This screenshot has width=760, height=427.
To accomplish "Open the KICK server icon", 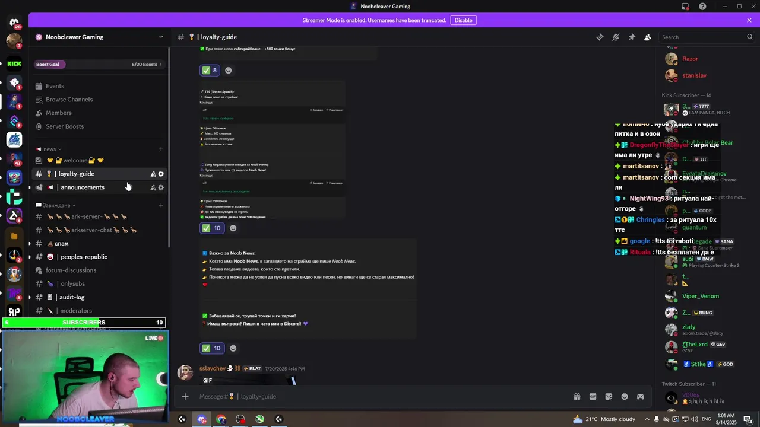I will [14, 63].
